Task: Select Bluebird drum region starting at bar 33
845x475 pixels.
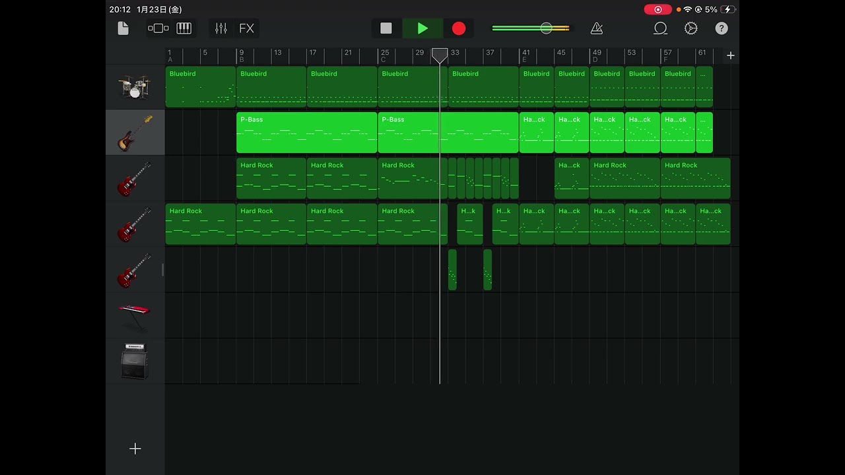Action: tap(483, 87)
